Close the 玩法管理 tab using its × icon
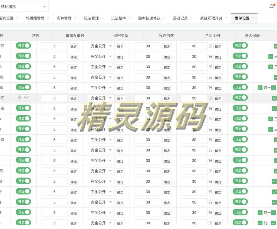 [x=103, y=18]
